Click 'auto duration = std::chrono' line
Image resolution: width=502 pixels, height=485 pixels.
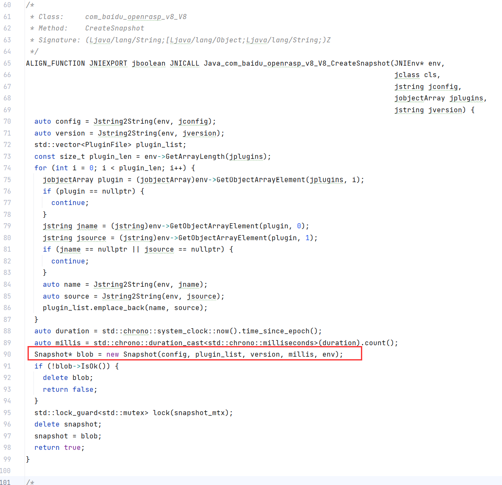(178, 331)
